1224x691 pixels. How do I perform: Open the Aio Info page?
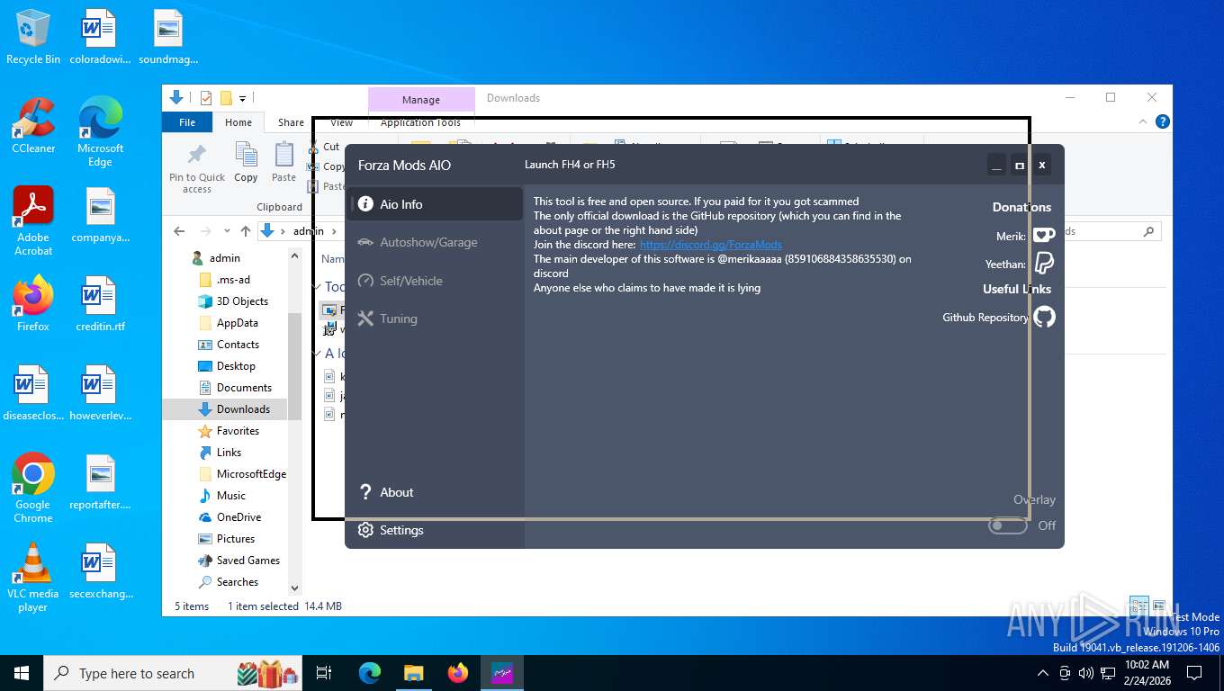(x=435, y=204)
